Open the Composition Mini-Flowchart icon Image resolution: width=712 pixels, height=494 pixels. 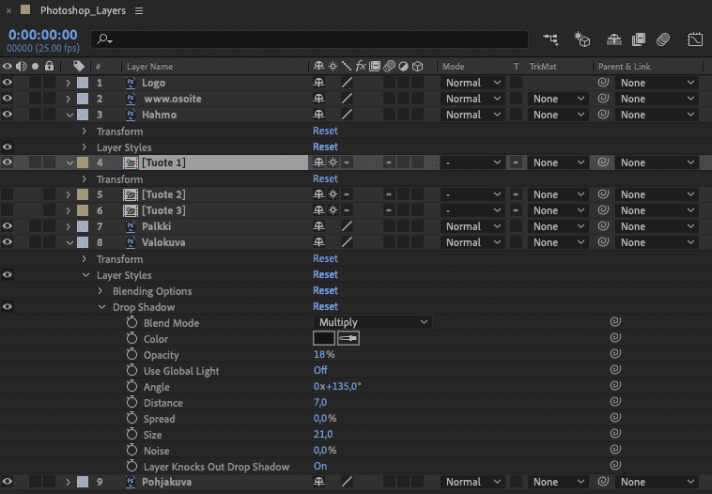click(550, 39)
